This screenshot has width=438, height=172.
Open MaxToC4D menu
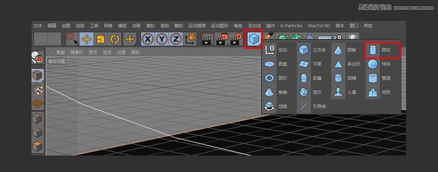pyautogui.click(x=319, y=26)
